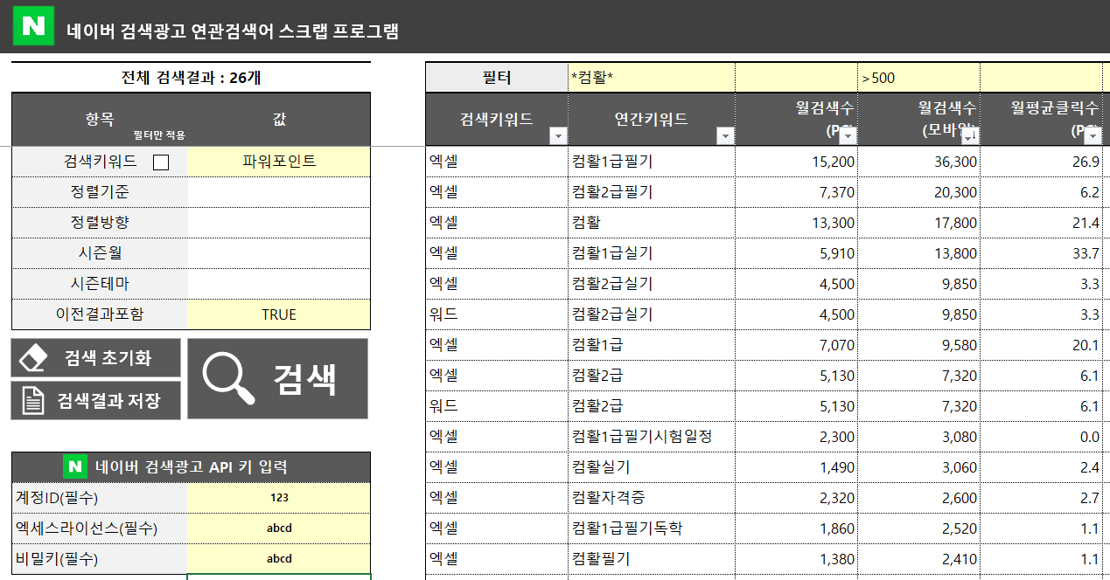The width and height of the screenshot is (1110, 580).
Task: Click the 워드 cell in the 컴활2급실기 row
Action: (497, 314)
